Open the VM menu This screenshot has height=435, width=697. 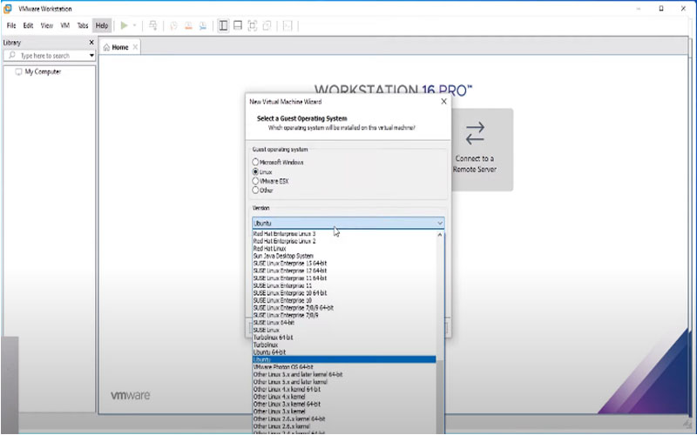tap(64, 26)
